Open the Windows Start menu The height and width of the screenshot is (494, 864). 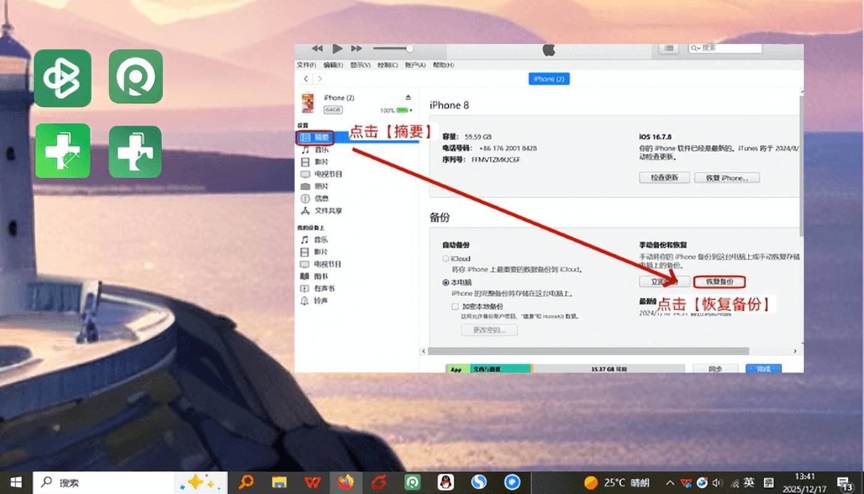tap(15, 482)
